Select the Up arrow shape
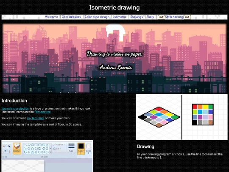The width and height of the screenshot is (229, 172). pyautogui.click(x=47, y=149)
